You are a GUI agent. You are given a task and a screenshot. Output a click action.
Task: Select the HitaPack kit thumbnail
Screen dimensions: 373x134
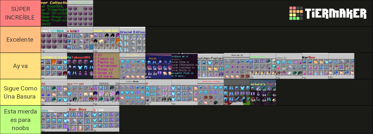(x=54, y=119)
